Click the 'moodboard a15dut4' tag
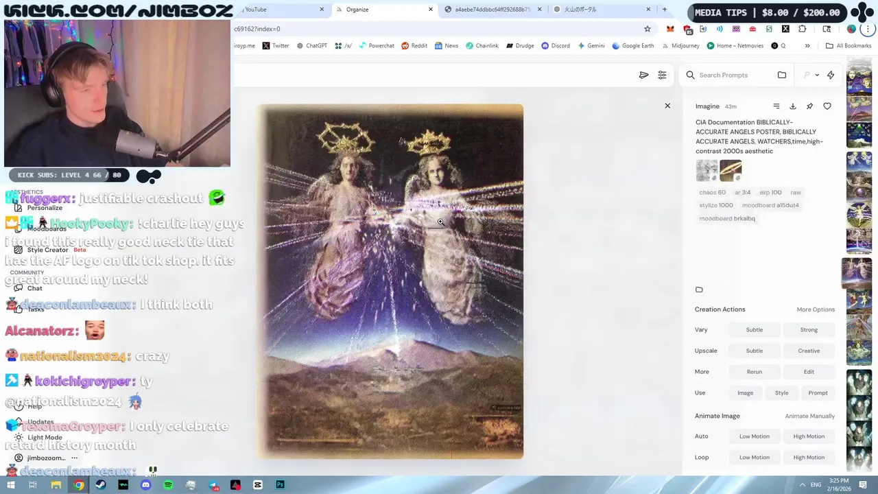 click(770, 205)
